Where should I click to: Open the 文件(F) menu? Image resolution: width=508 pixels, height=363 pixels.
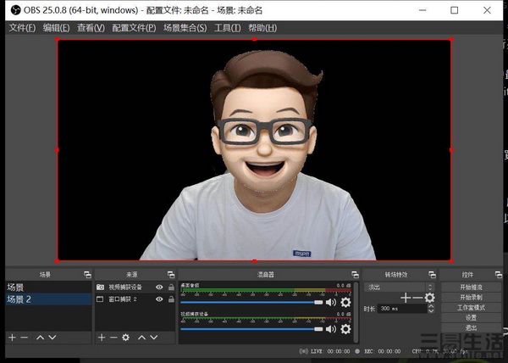pyautogui.click(x=22, y=28)
